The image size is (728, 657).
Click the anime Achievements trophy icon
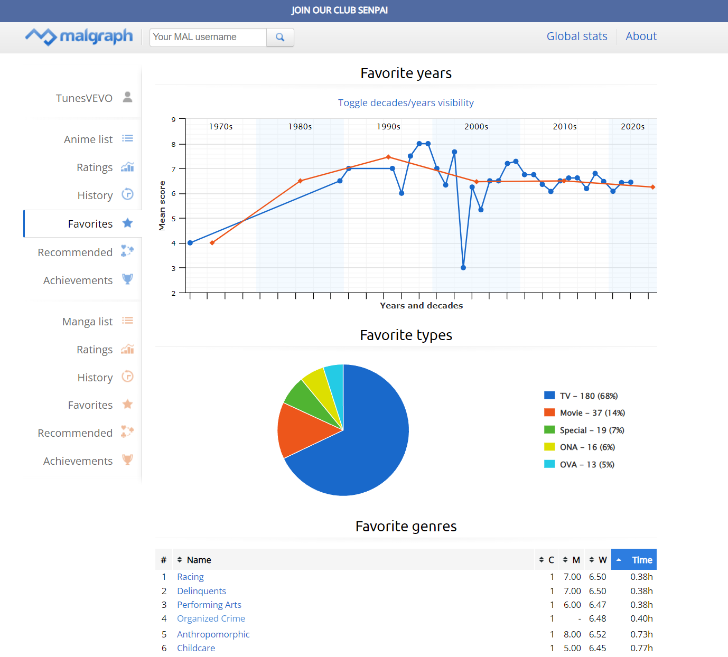pyautogui.click(x=127, y=279)
